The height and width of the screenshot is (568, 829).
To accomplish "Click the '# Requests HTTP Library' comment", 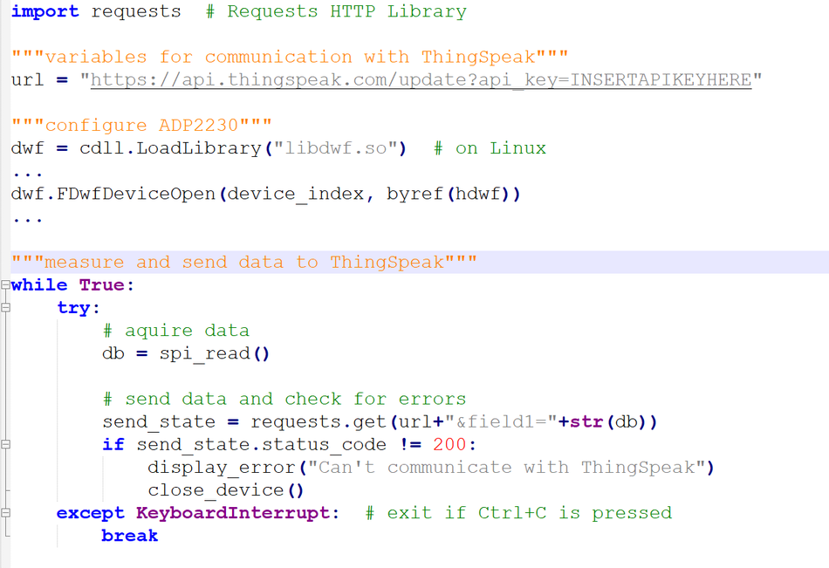I will 336,11.
